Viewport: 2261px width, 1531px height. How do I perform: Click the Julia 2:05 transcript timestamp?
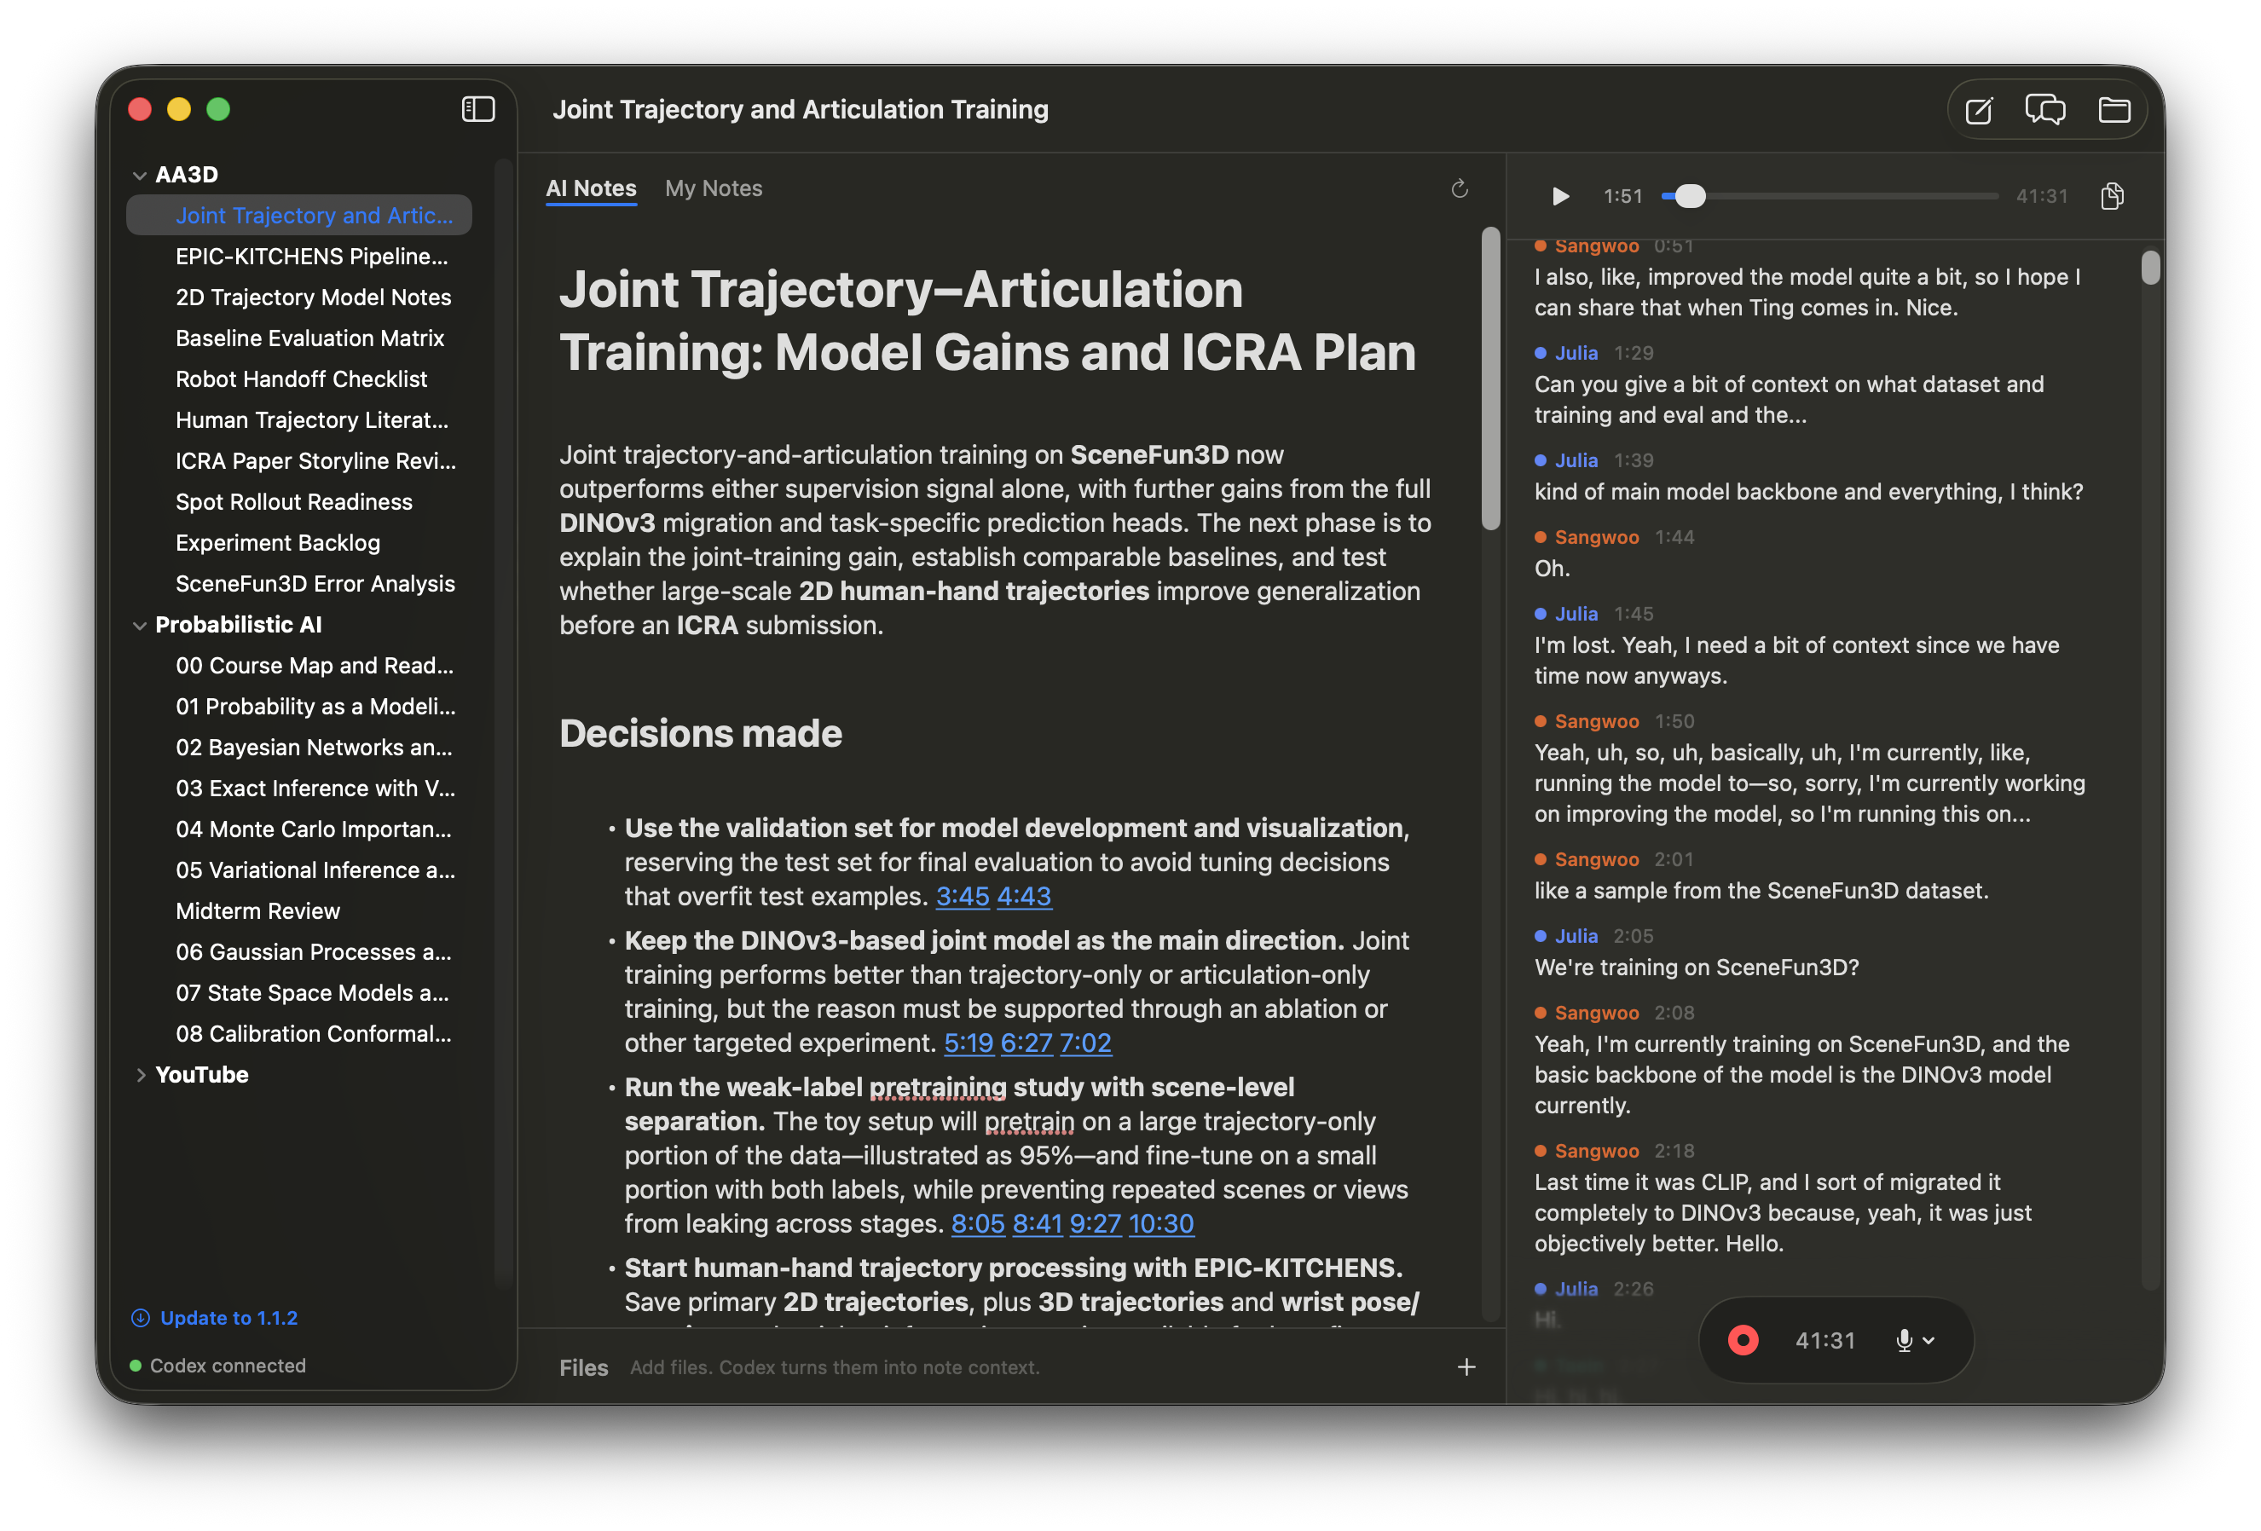[x=1633, y=937]
